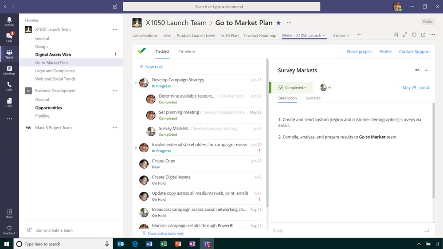Open the Subtasks tab of the task

click(313, 98)
